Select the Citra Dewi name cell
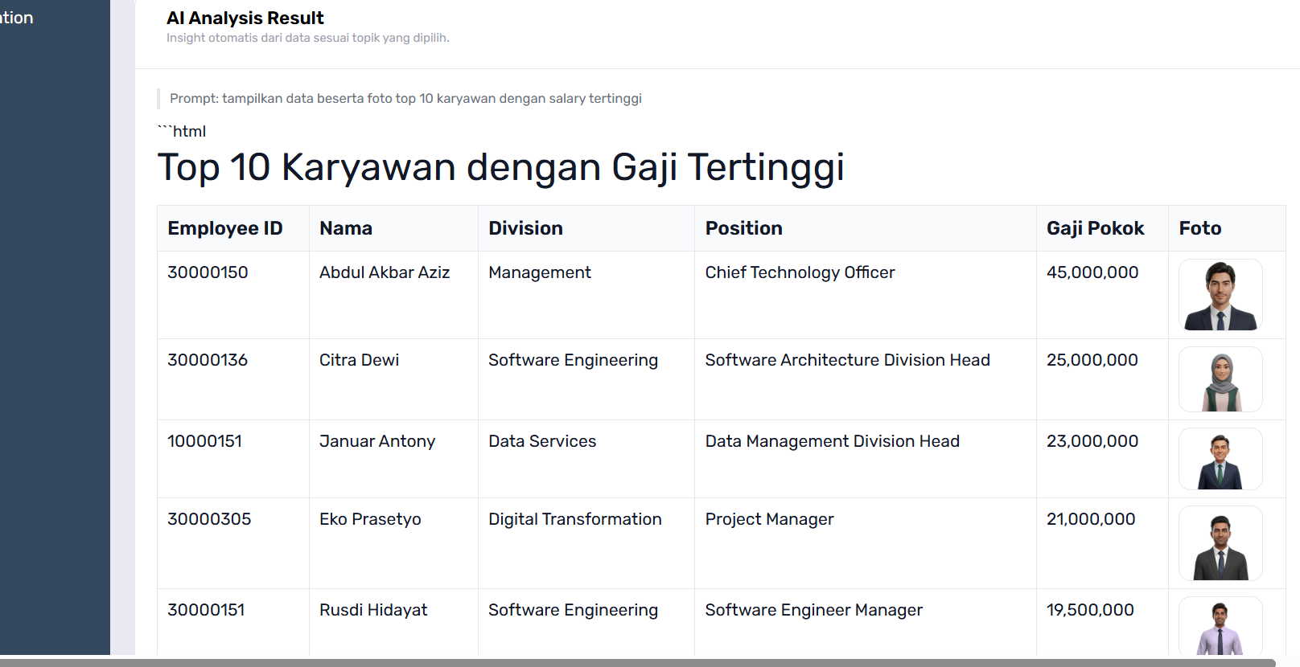 359,360
